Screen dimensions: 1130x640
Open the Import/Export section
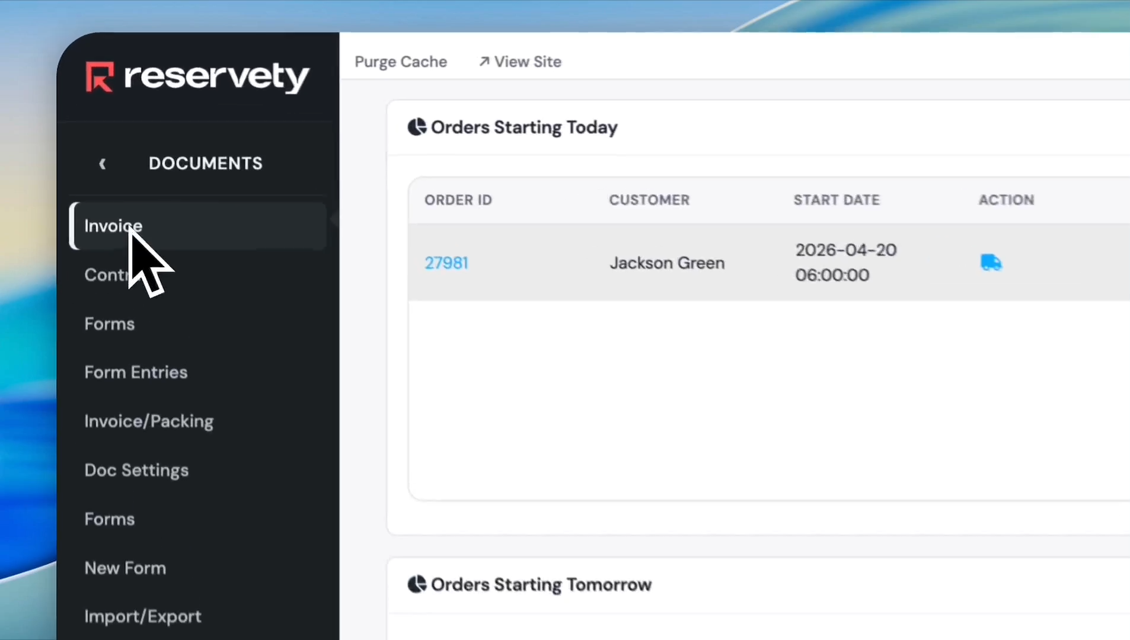[143, 616]
